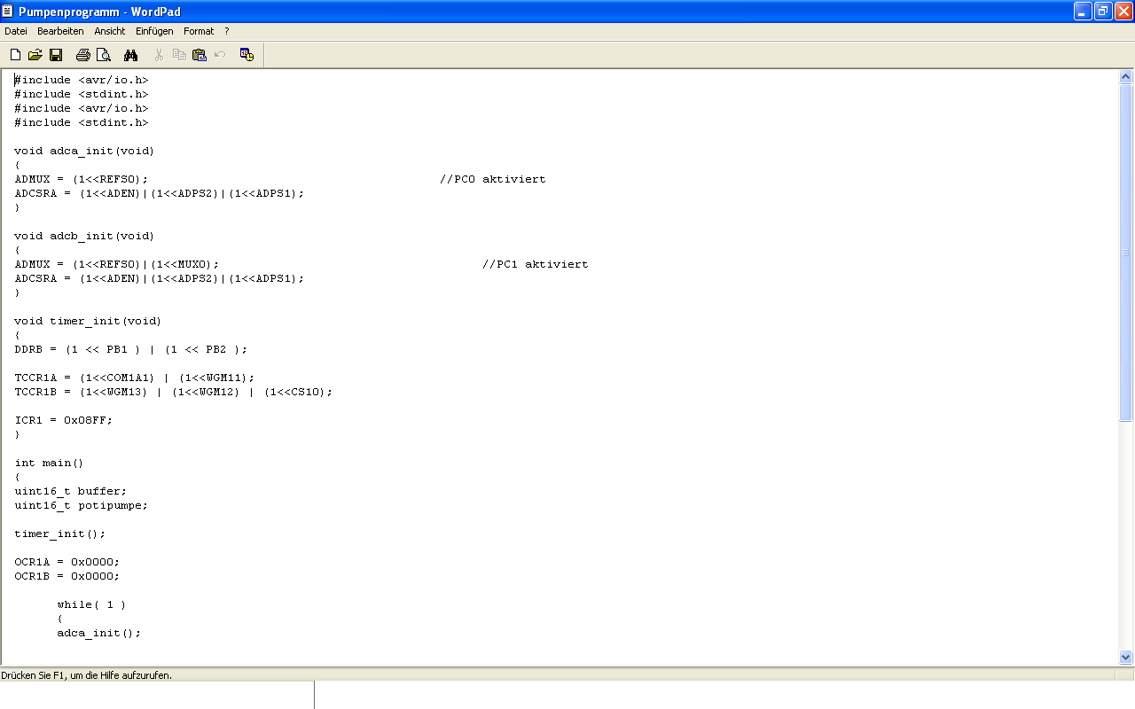This screenshot has height=709, width=1135.
Task: Click the Paste clipboard icon
Action: click(x=200, y=55)
